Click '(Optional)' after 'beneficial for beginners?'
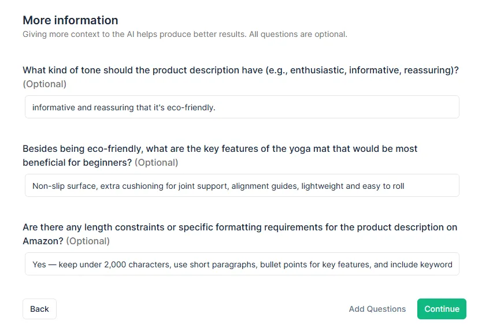493x332 pixels. pos(156,163)
